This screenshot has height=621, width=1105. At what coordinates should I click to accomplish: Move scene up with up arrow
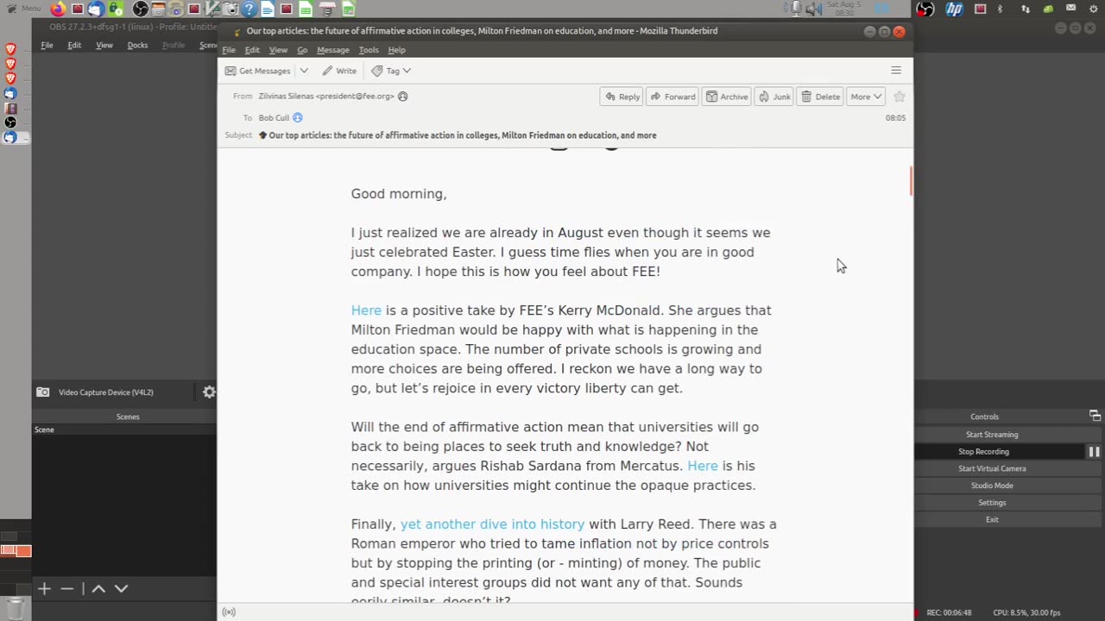click(x=98, y=588)
